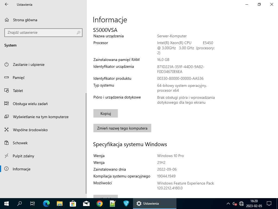Open File Explorer from taskbar

pyautogui.click(x=59, y=204)
